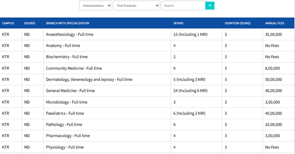
Task: Choose Community Medicine - Full time row
Action: (x=74, y=68)
